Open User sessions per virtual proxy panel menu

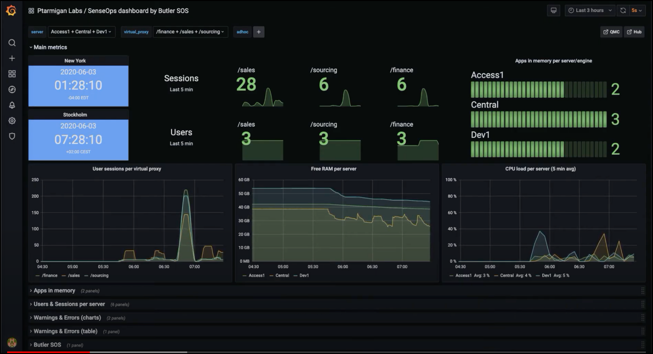(x=127, y=169)
